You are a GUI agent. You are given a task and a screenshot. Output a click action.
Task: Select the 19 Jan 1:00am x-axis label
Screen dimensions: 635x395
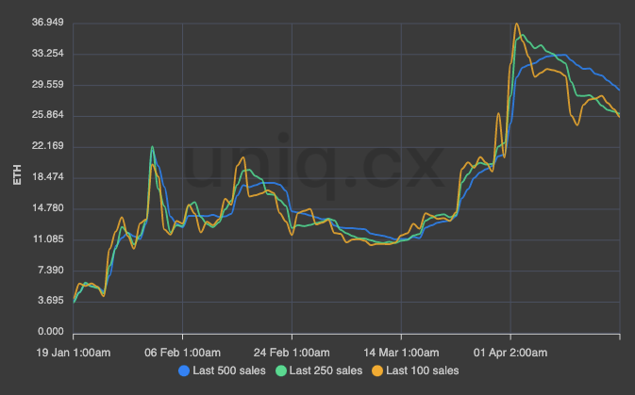[x=74, y=352]
